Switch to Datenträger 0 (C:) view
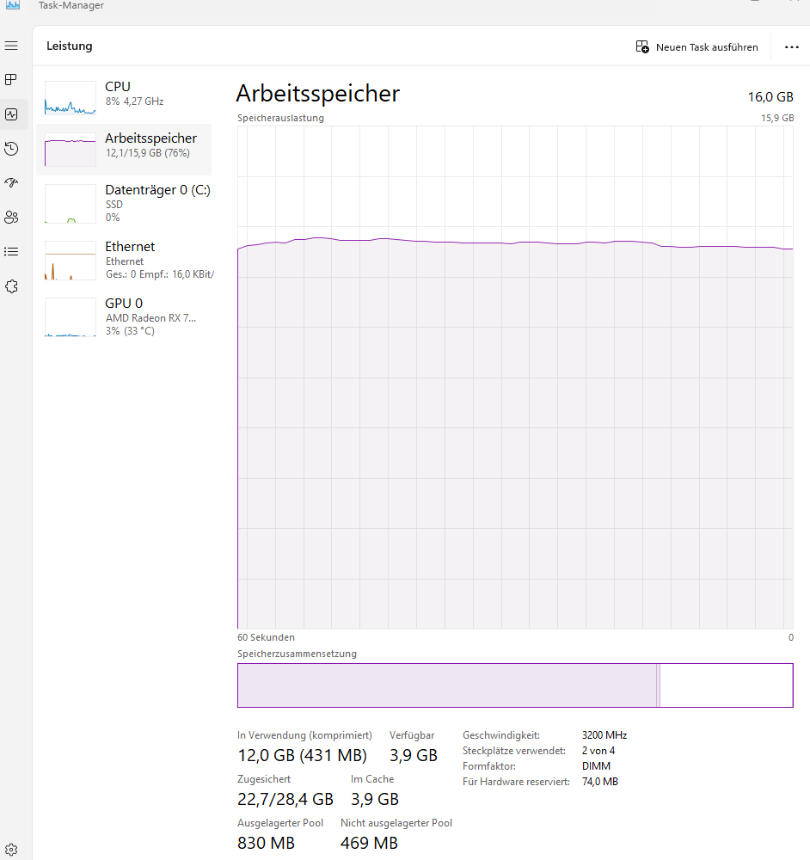Image resolution: width=810 pixels, height=860 pixels. pyautogui.click(x=129, y=203)
